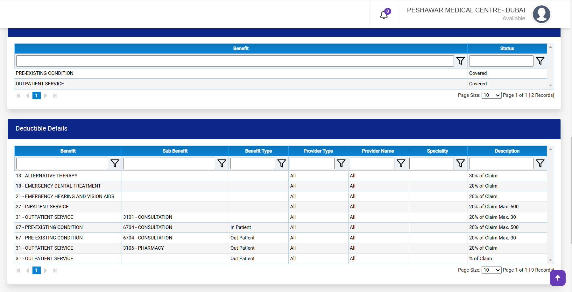Expand Page Size dropdown in Deductible Details
This screenshot has height=292, width=572.
coord(491,270)
